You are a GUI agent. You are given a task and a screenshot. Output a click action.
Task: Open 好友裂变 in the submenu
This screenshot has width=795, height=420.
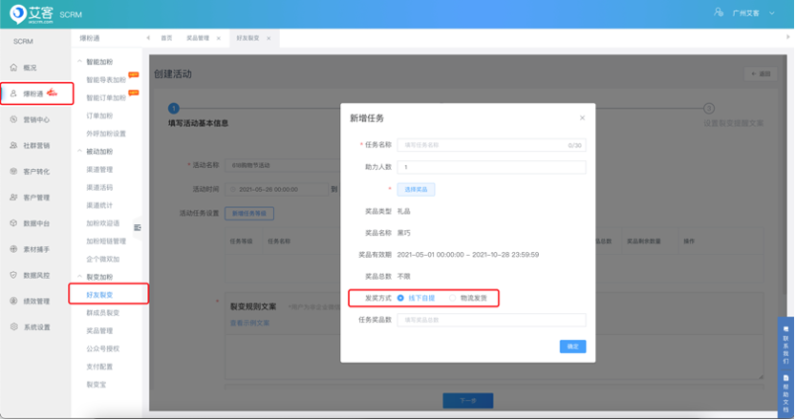coord(99,294)
